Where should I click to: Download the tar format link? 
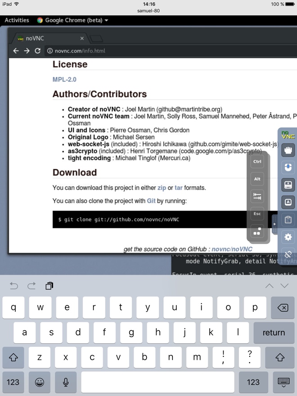[179, 188]
